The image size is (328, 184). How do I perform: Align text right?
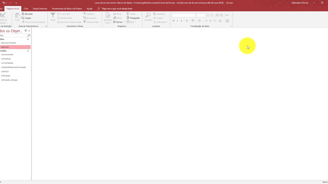click(214, 21)
